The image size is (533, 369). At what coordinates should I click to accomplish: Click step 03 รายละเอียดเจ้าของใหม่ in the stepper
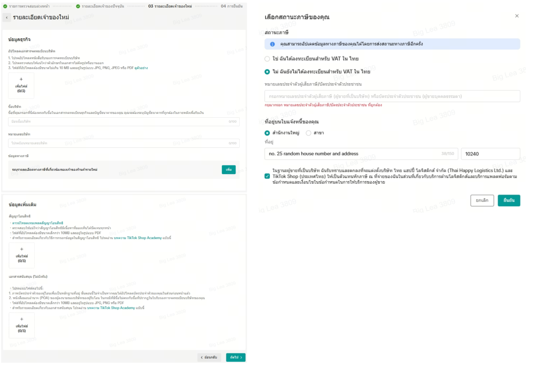point(170,6)
